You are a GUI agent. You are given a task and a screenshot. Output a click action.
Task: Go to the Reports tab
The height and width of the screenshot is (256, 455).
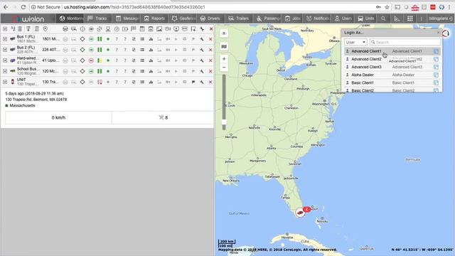(154, 18)
